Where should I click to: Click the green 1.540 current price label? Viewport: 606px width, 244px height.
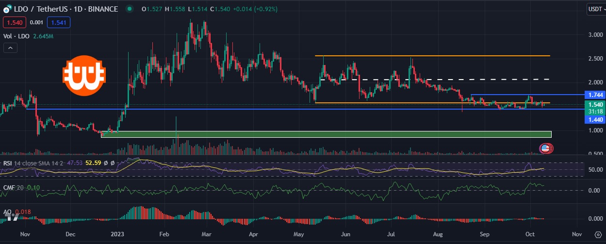[595, 104]
